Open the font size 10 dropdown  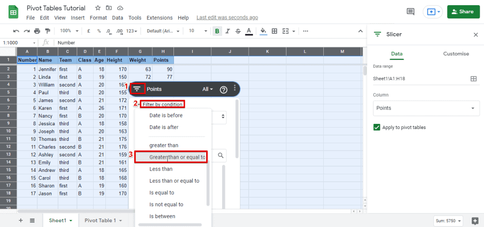pyautogui.click(x=198, y=31)
